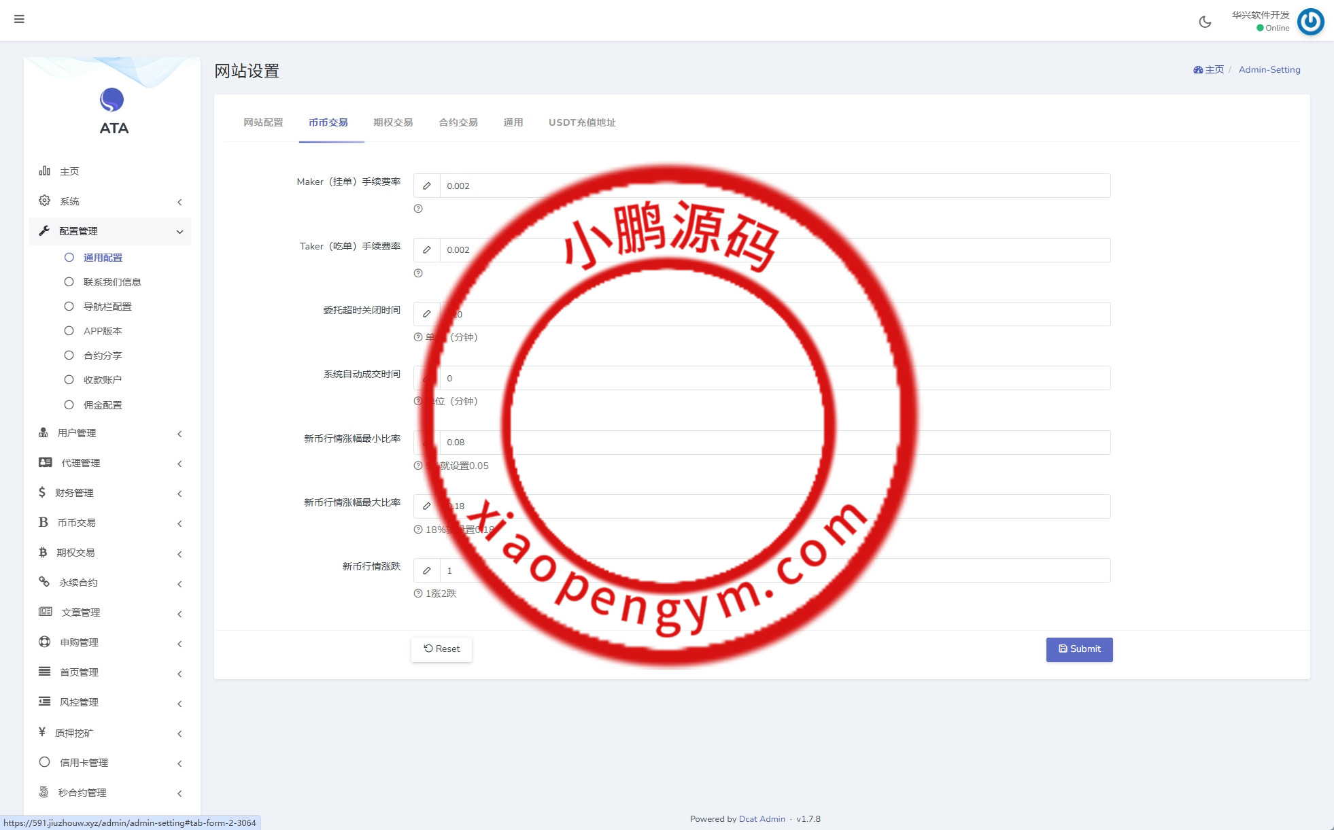Screen dimensions: 1334x830
Task: Select the 联系我们信息 circle item
Action: tap(69, 281)
